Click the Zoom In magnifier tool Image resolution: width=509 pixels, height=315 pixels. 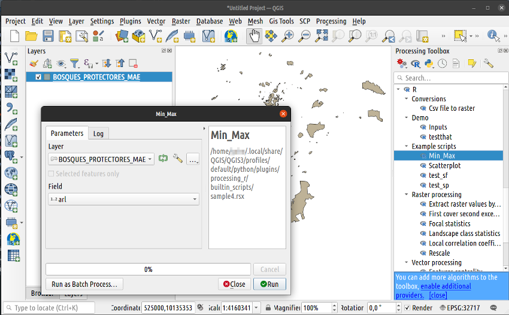(287, 36)
